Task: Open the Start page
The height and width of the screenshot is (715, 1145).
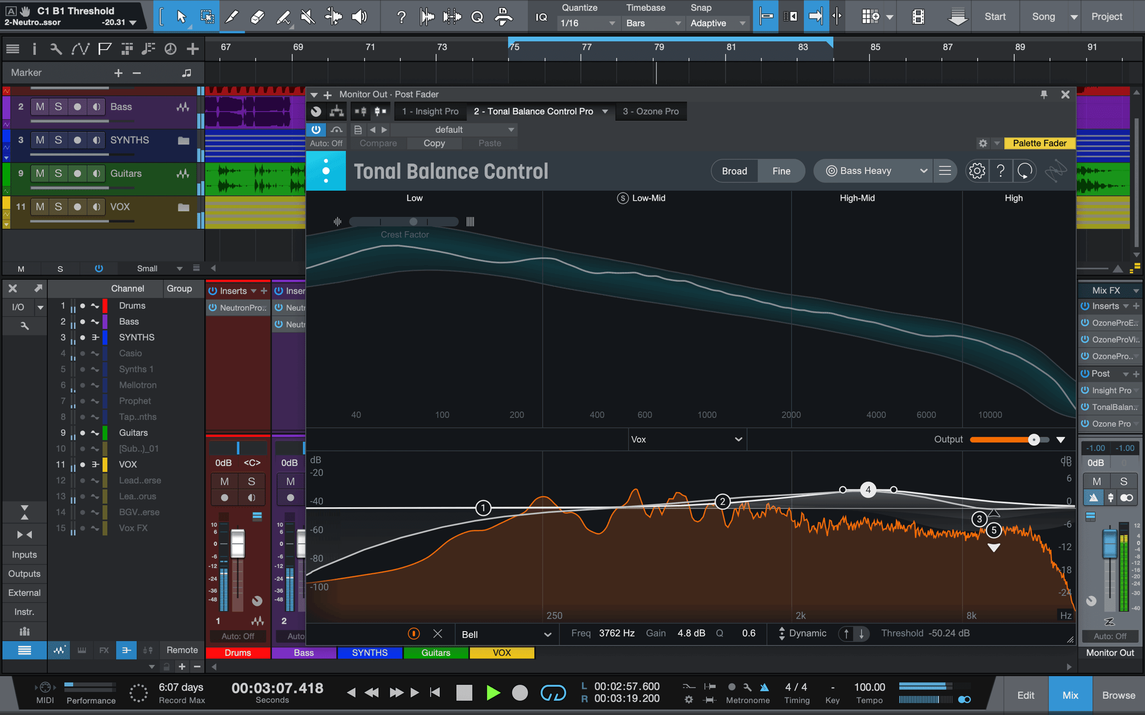Action: click(995, 17)
